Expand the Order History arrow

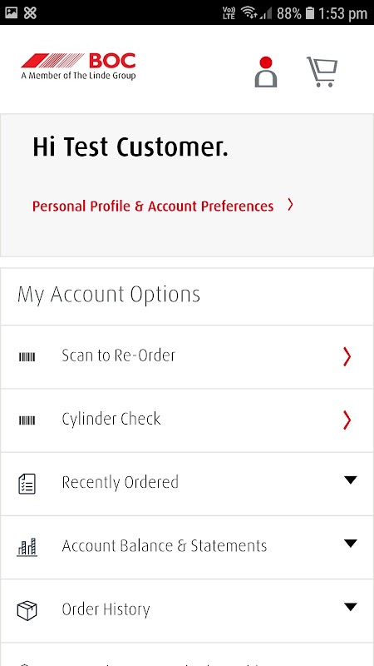pyautogui.click(x=351, y=607)
